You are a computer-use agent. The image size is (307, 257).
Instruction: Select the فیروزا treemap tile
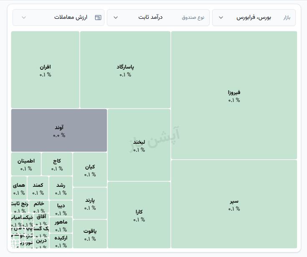[x=234, y=95]
